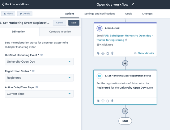Clone the Send email action

[98, 53]
